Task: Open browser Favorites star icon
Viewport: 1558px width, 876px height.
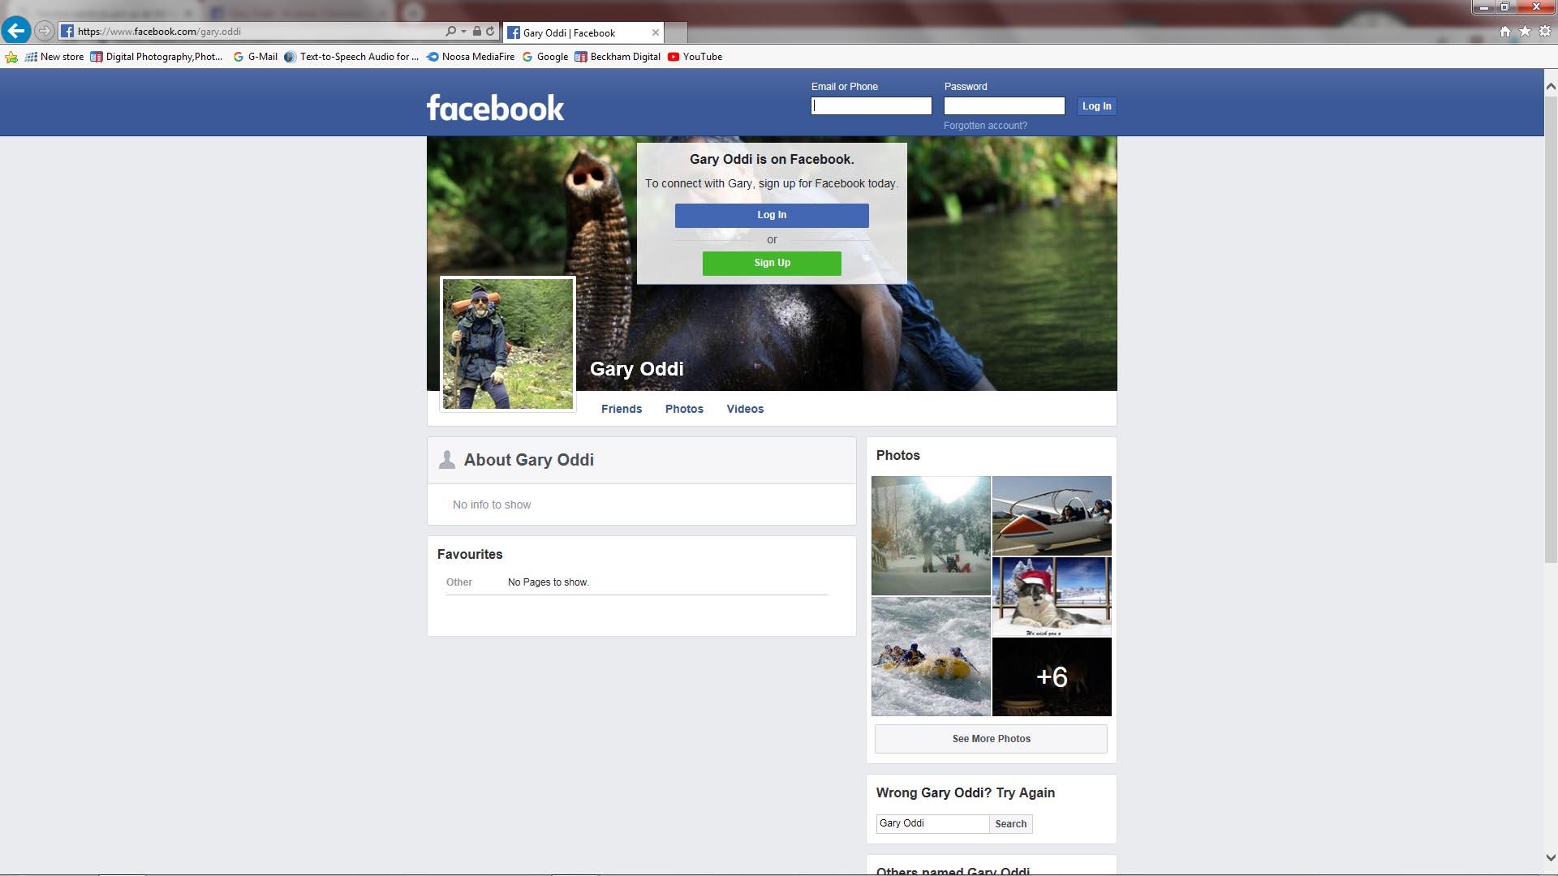Action: 1526,31
